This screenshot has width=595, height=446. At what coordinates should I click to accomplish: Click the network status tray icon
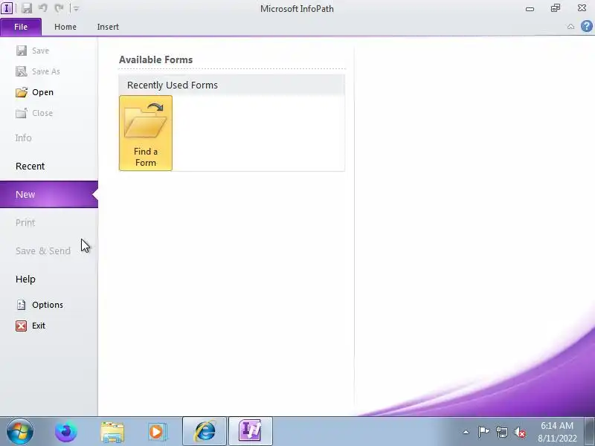501,432
